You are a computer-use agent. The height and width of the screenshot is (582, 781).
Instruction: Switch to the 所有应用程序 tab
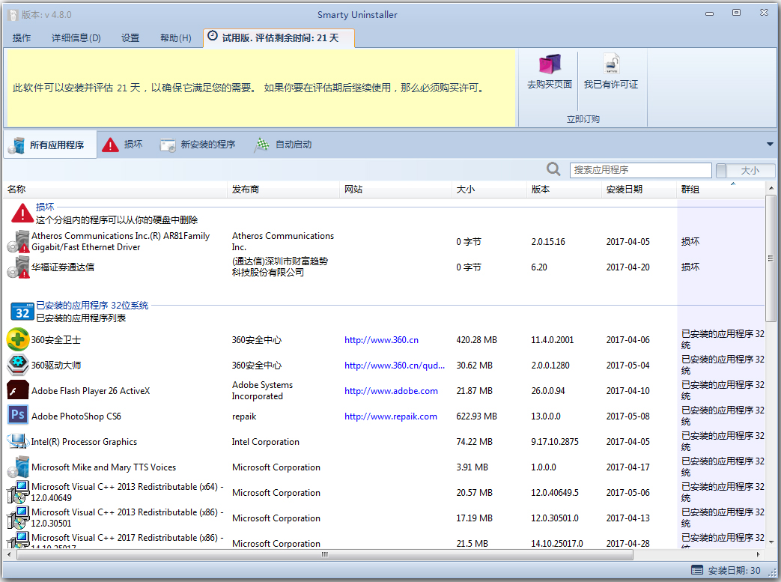[50, 145]
